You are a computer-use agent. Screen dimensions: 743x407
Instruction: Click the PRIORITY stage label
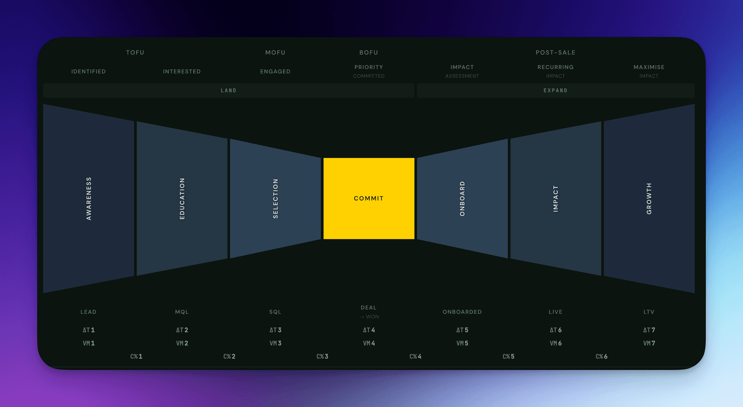point(369,67)
